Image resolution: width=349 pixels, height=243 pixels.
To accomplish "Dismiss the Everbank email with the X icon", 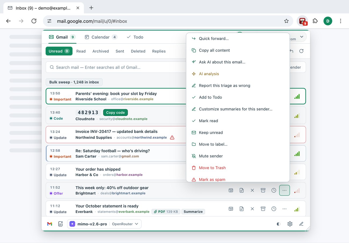I will (252, 209).
